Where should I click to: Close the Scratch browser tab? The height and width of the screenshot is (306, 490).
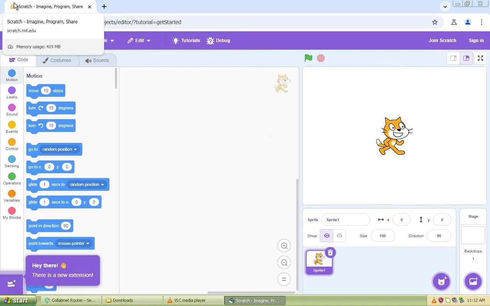click(x=90, y=7)
